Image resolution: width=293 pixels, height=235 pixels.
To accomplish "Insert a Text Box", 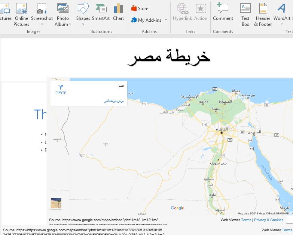I will (x=245, y=15).
